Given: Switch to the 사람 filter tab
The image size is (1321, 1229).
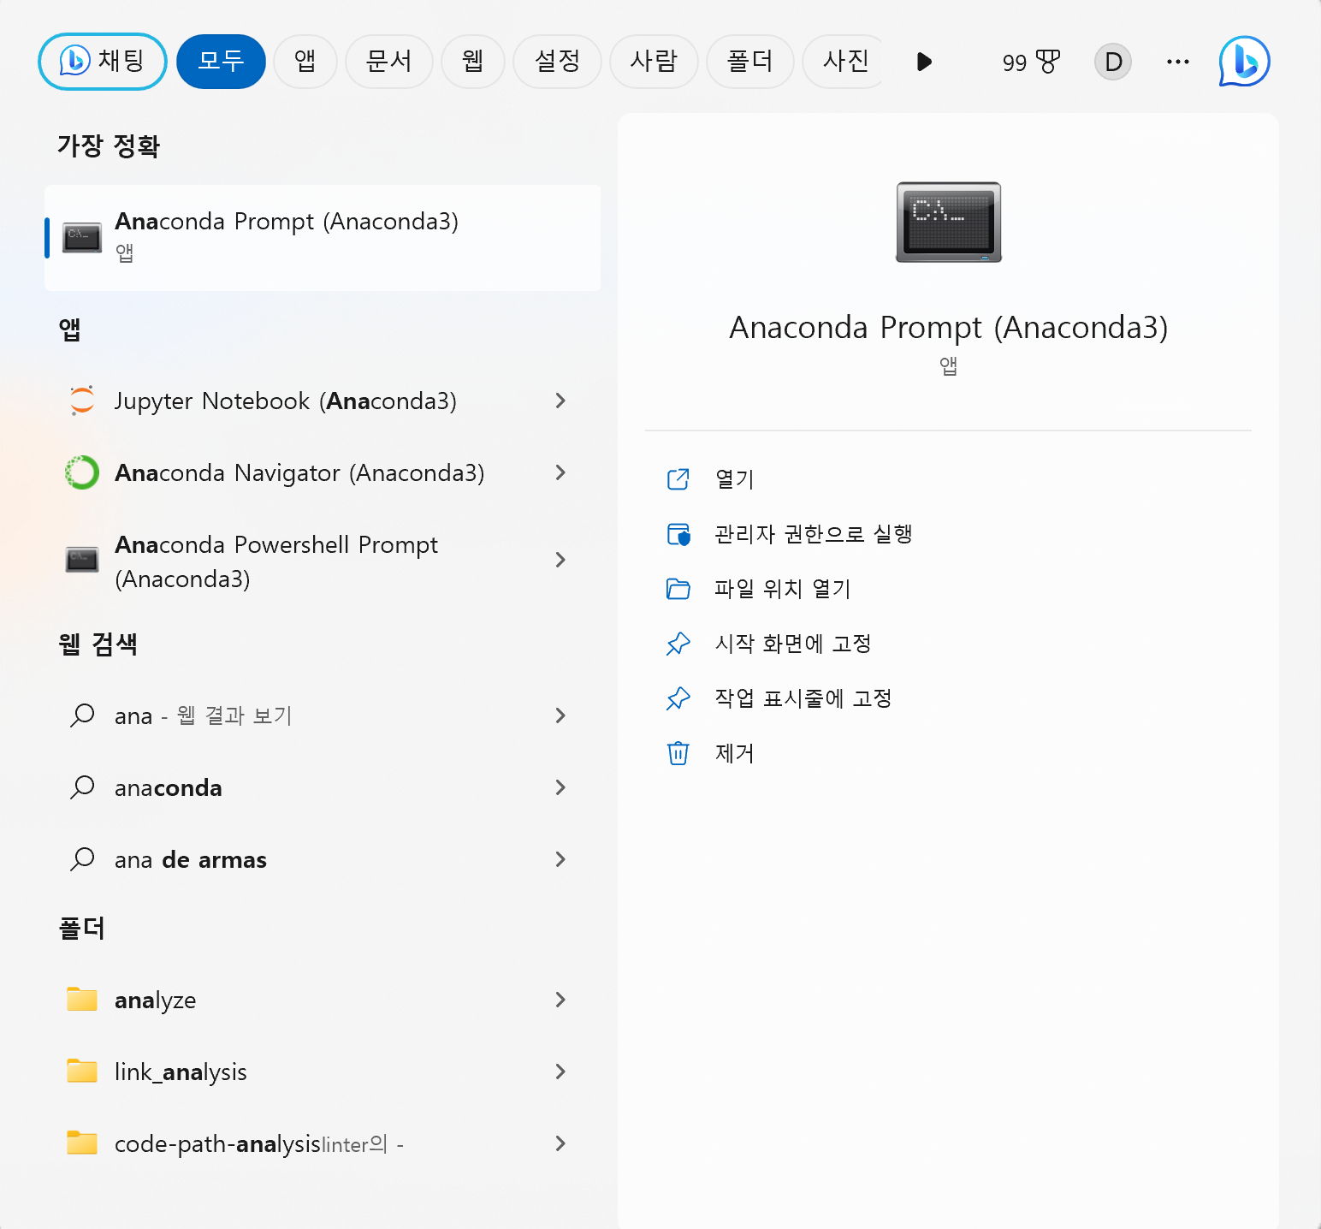Looking at the screenshot, I should [654, 62].
